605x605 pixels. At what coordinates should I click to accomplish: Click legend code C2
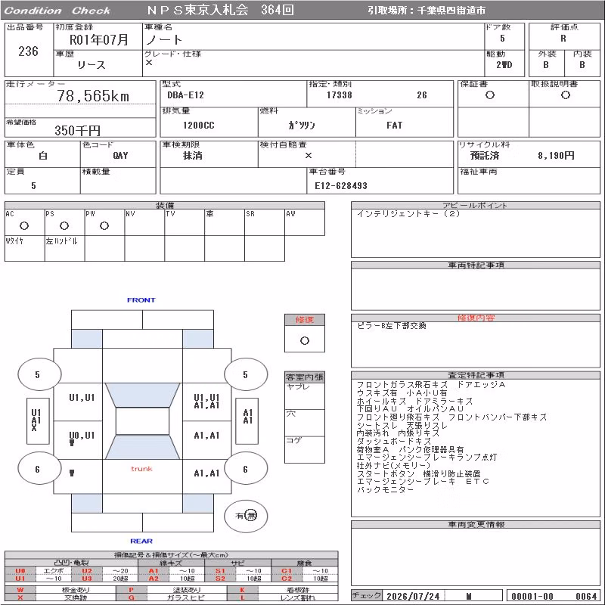(x=287, y=579)
